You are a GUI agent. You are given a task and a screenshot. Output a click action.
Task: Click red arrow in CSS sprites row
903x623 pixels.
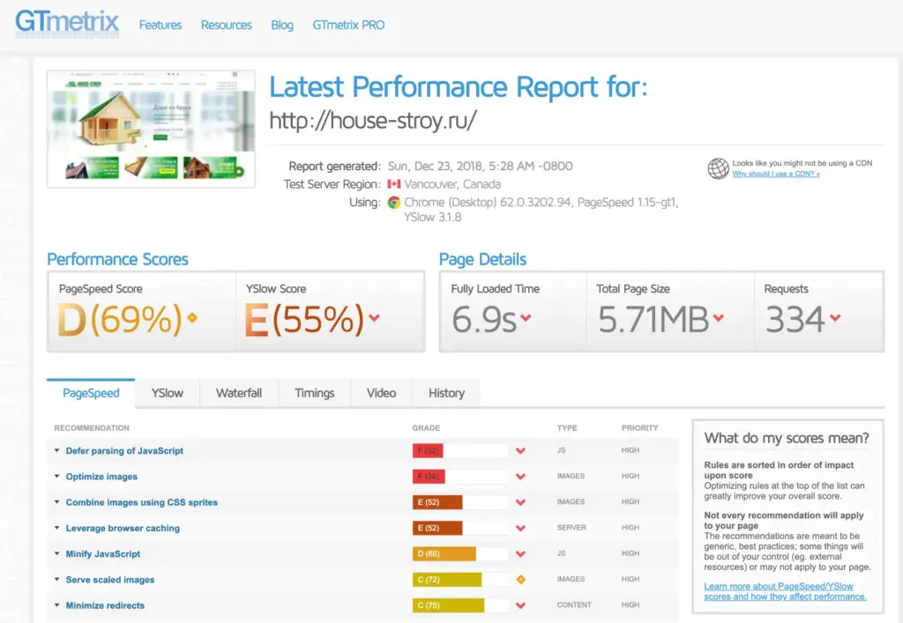[x=520, y=502]
